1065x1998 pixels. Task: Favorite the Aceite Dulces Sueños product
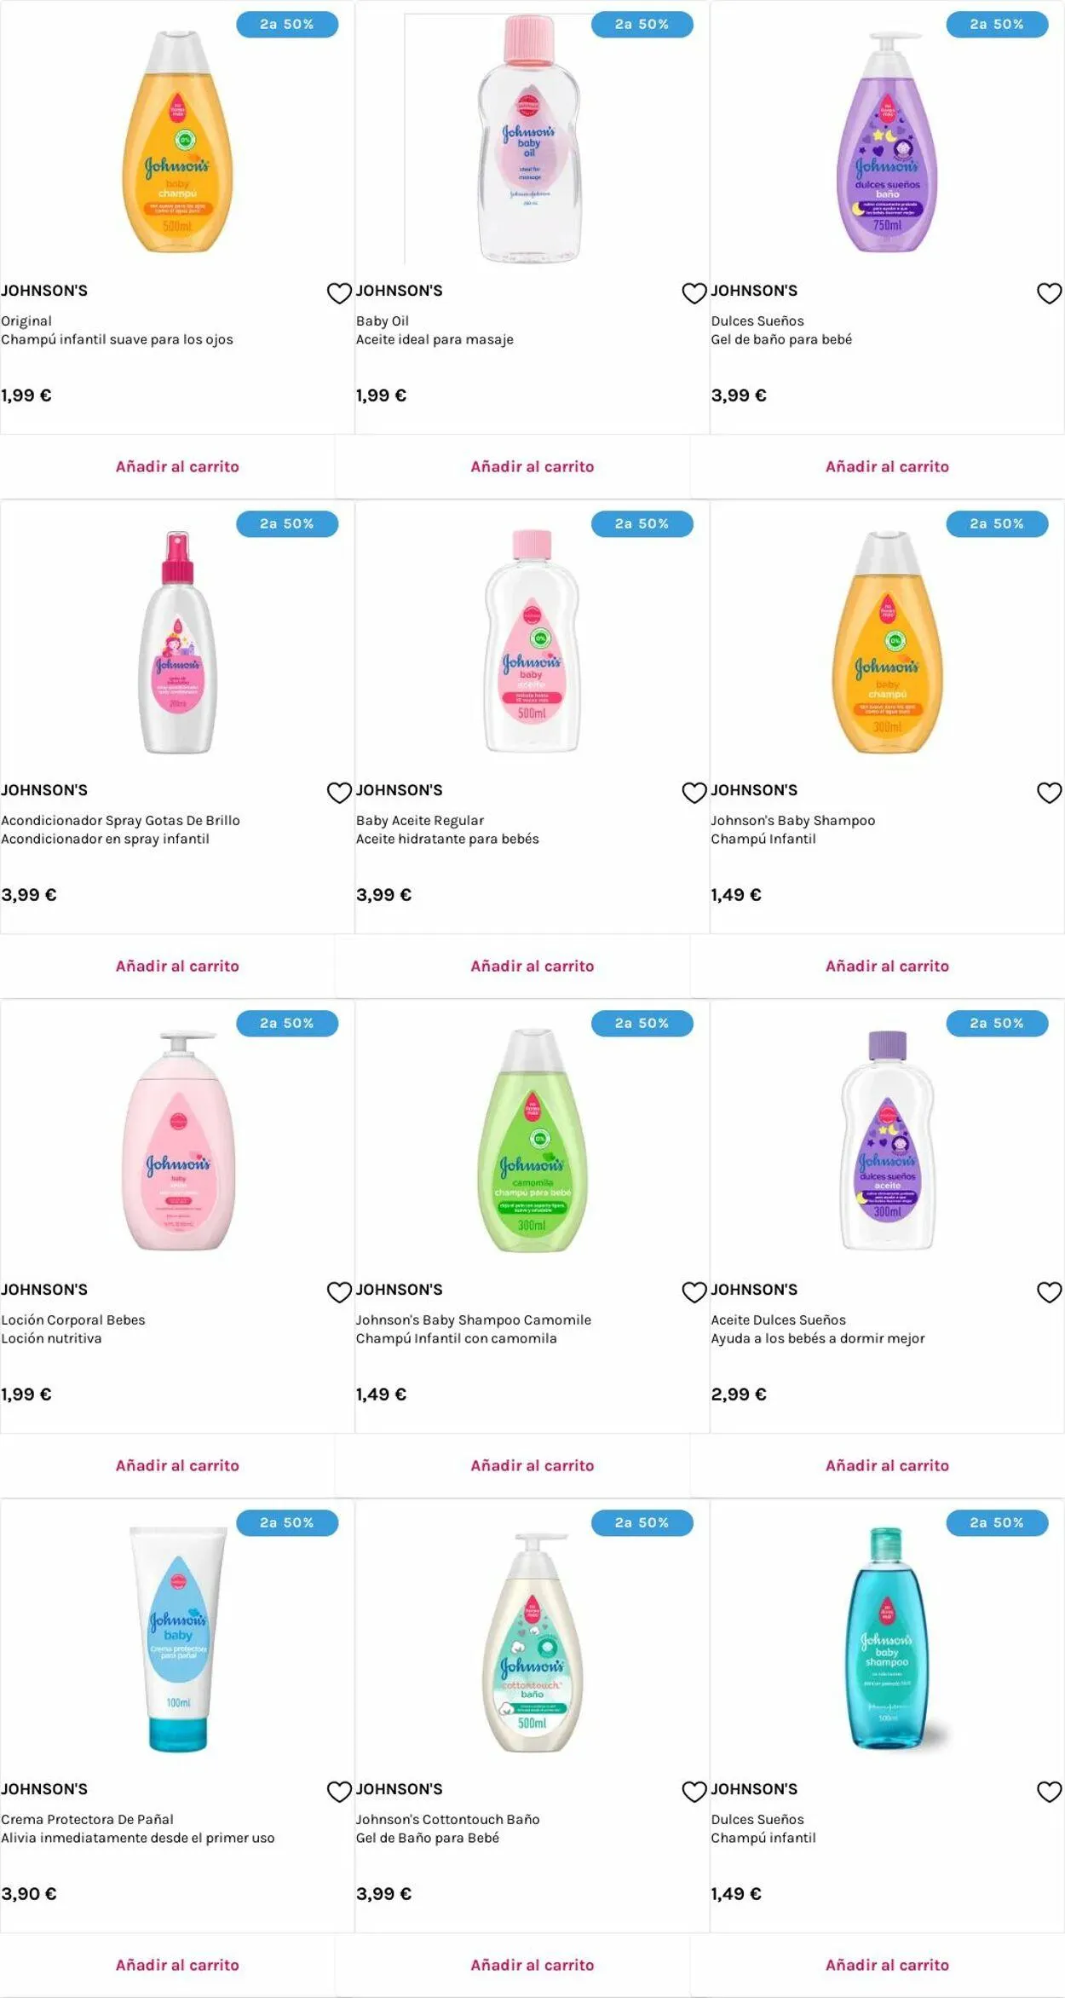(1049, 1292)
